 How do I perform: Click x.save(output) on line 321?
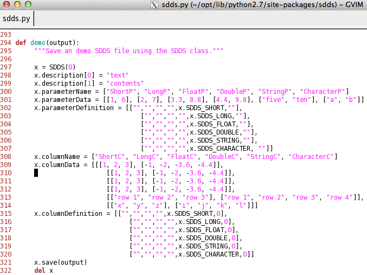[x=60, y=263]
